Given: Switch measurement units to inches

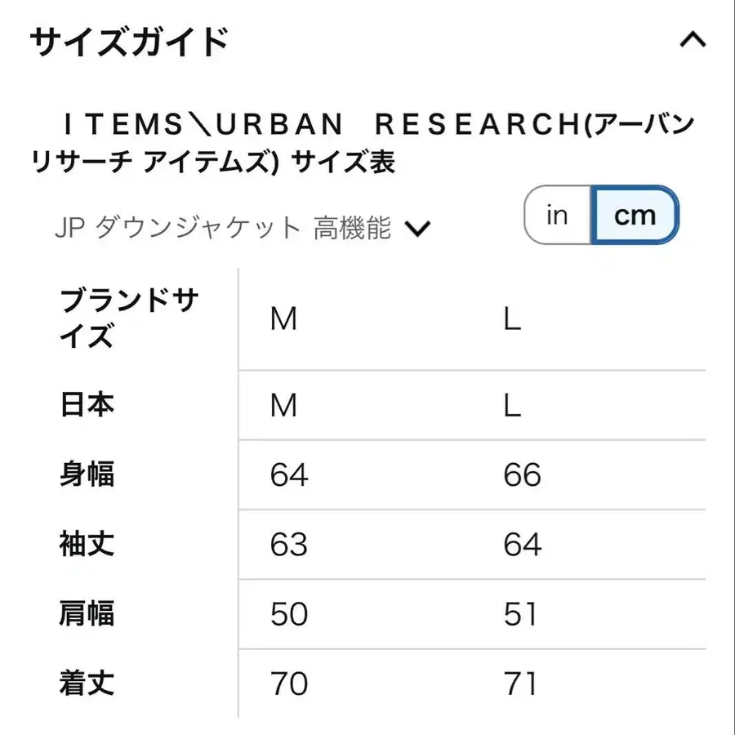Looking at the screenshot, I should 556,215.
